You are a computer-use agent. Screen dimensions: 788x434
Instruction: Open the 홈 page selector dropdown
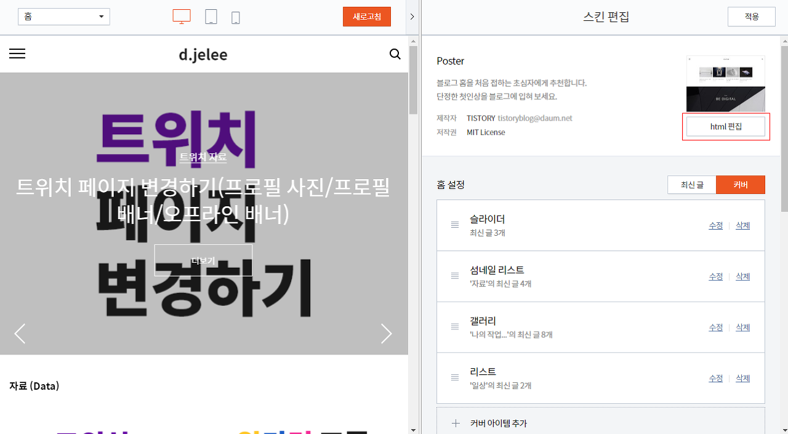click(x=64, y=17)
